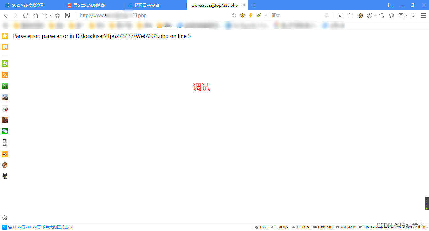Expand the search engine dropdown arrow
This screenshot has width=429, height=231.
pos(266,15)
